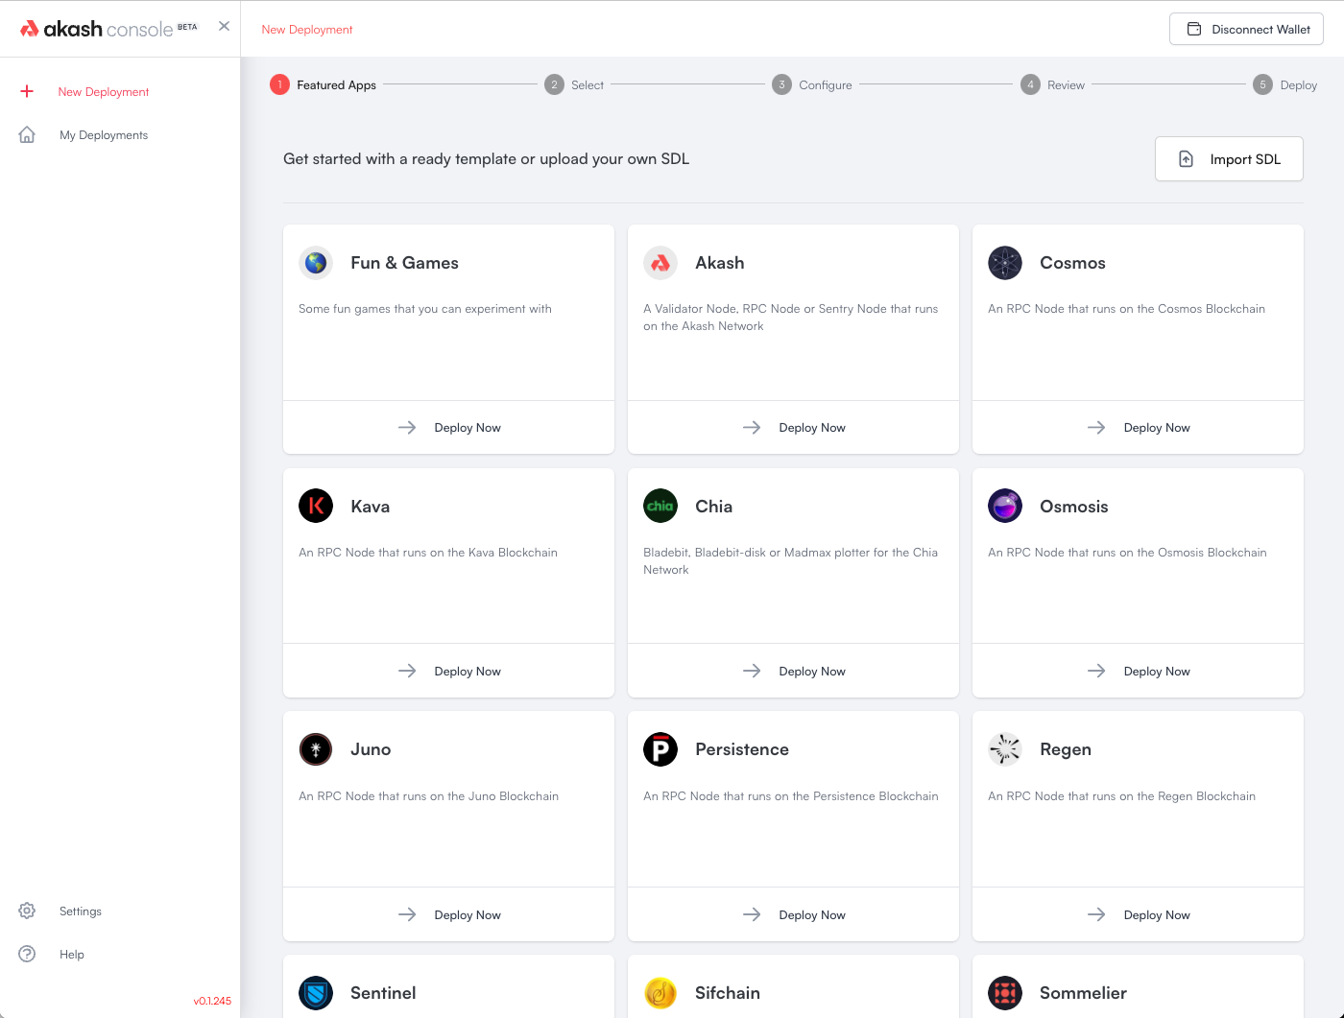Click the Juno Blockchain description text
1344x1018 pixels.
pos(428,795)
